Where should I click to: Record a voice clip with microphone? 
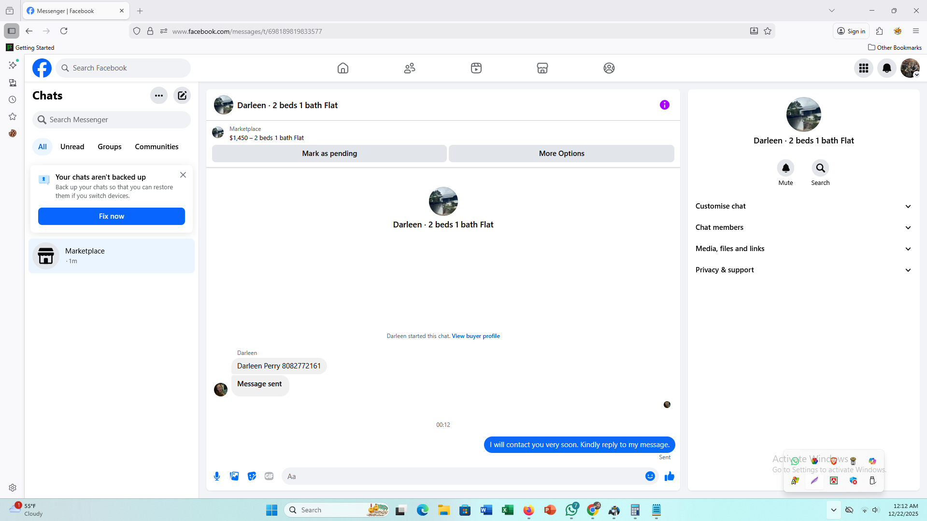click(217, 477)
